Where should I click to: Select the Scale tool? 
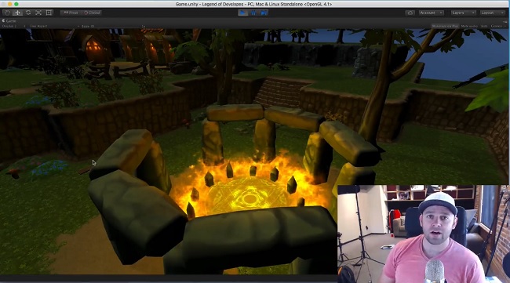coord(38,13)
